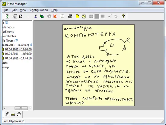This screenshot has width=166, height=125.
Task: Click the italic letter 'a' font icon
Action: tap(21, 16)
